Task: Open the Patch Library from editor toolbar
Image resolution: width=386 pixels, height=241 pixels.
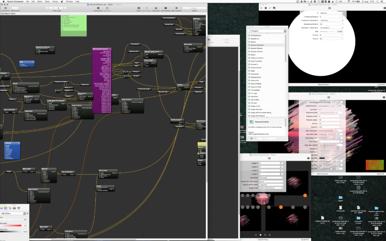Action: point(6,8)
